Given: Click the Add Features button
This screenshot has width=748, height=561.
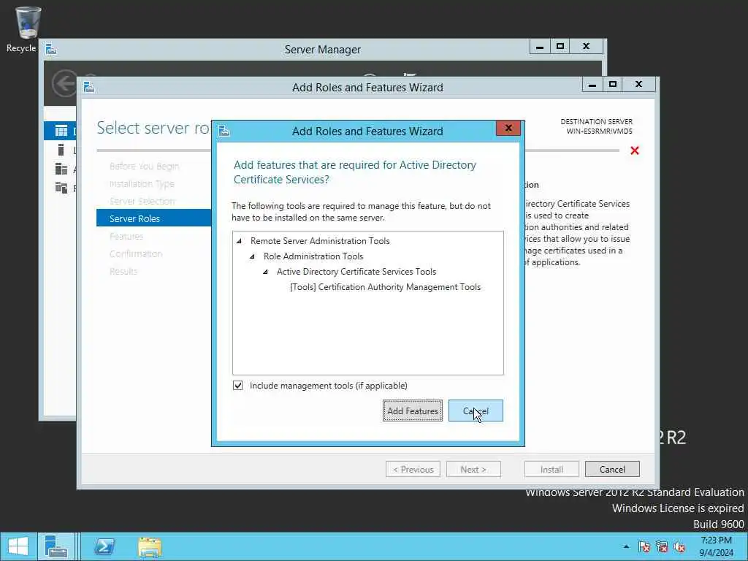Looking at the screenshot, I should tap(412, 411).
